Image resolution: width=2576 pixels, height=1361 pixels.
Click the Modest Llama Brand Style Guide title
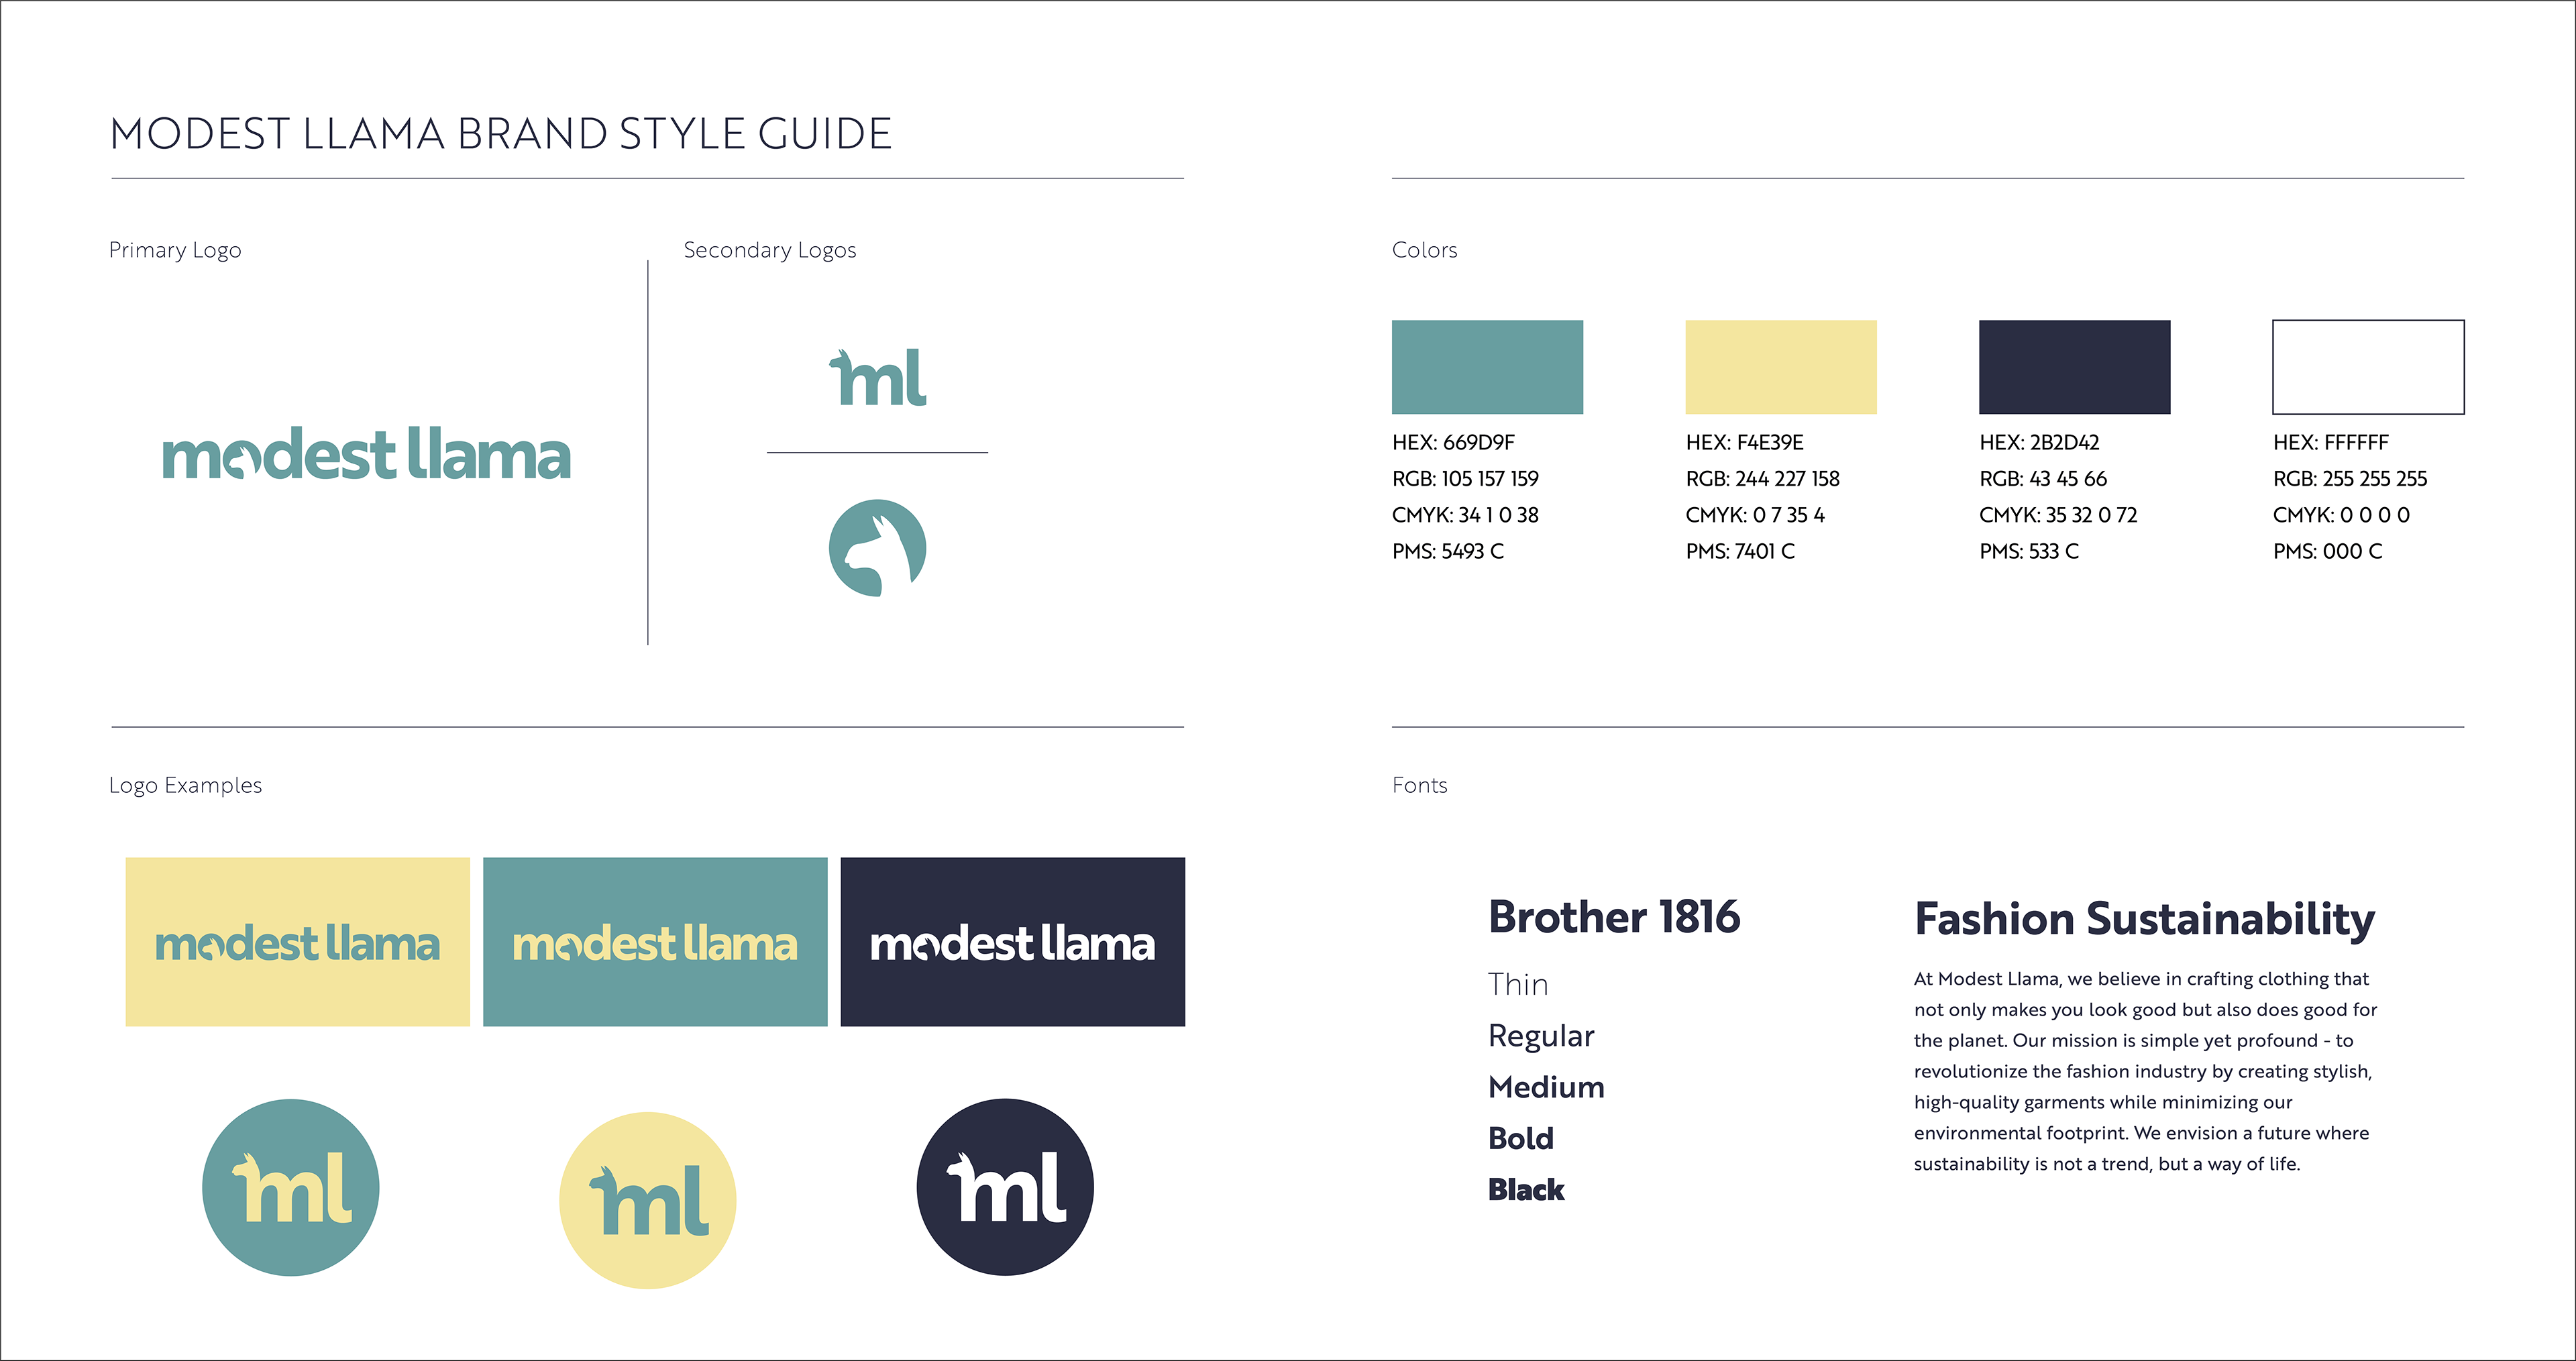coord(500,134)
